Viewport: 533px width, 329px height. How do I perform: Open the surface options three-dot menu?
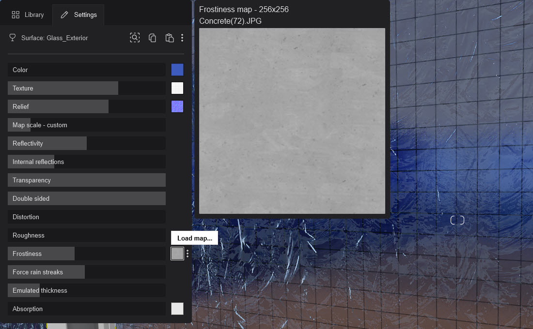(182, 38)
